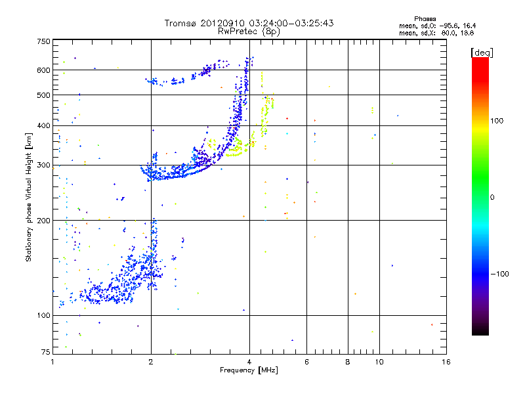Click the plot title "Tromsø 20120910 03:24:00-03:25:43"
Screen dimensions: 525x394
[x=249, y=23]
